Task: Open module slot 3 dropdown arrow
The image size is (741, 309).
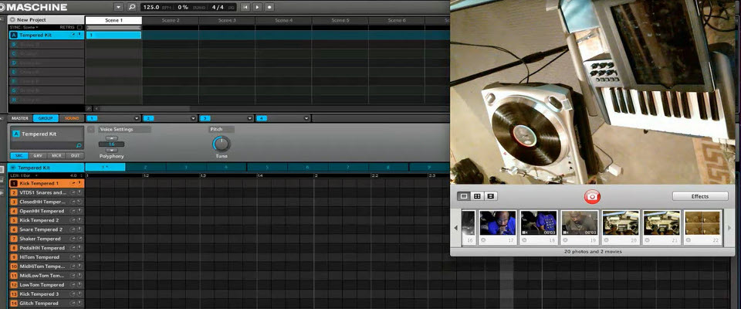Action: [x=250, y=118]
